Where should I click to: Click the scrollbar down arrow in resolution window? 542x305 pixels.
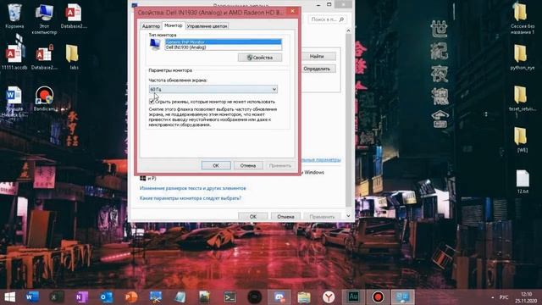(x=348, y=216)
